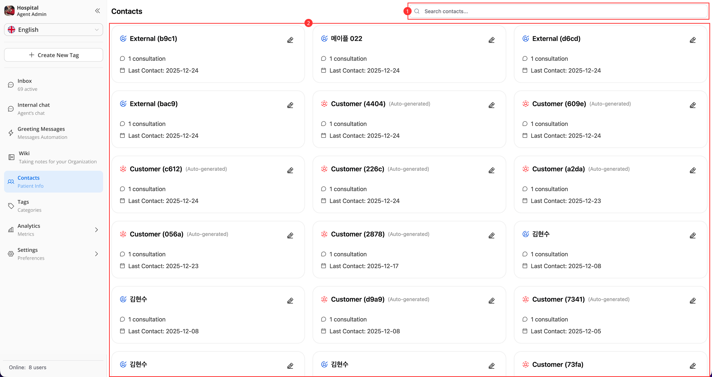Edit the External (b9c1) contact
The height and width of the screenshot is (377, 712).
tap(290, 40)
